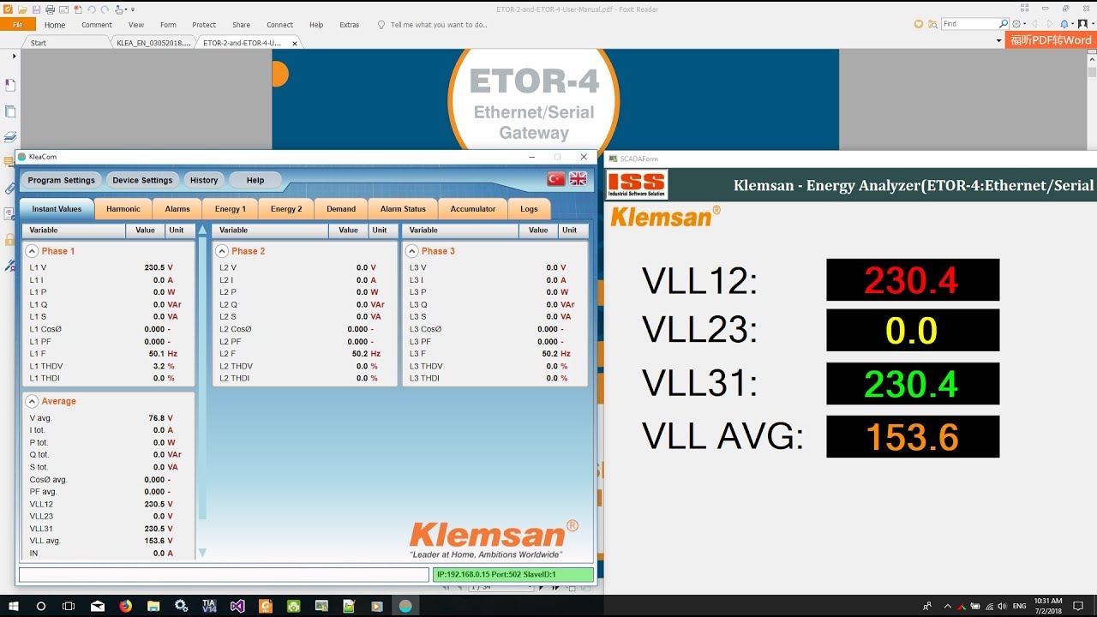Open the Instant Values tab
Image resolution: width=1097 pixels, height=617 pixels.
(x=57, y=209)
